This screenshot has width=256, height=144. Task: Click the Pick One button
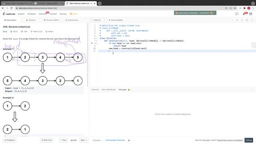pos(46,140)
